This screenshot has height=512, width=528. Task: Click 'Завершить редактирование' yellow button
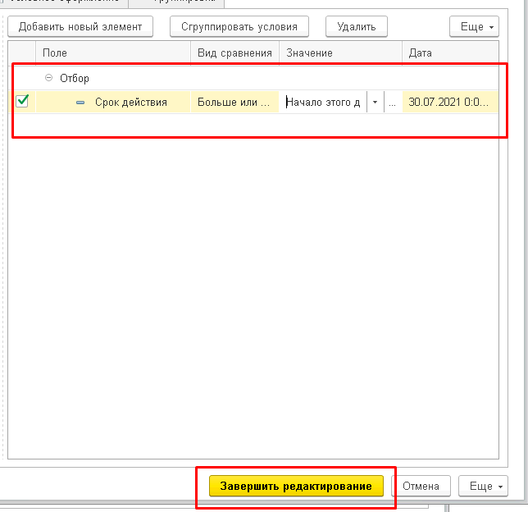pos(296,486)
